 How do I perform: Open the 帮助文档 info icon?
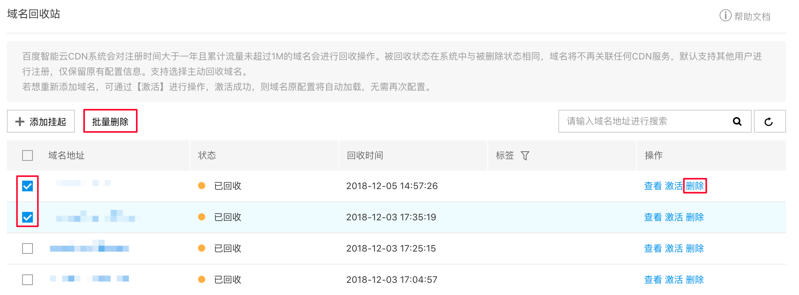click(x=725, y=16)
